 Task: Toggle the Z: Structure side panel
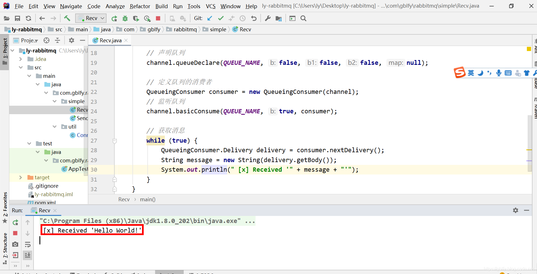pos(5,248)
